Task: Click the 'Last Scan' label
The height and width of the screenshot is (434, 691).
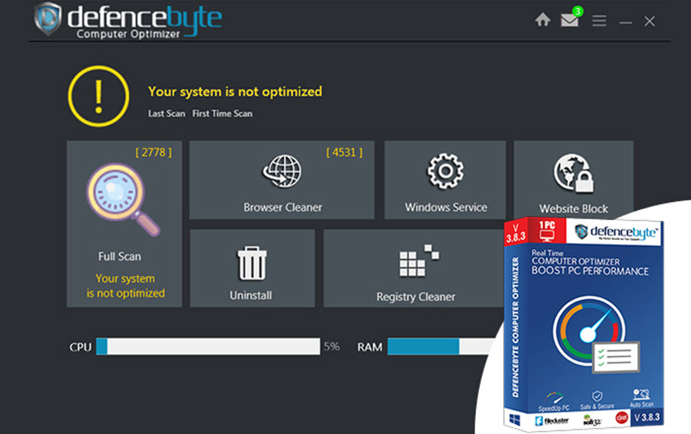Action: point(167,113)
